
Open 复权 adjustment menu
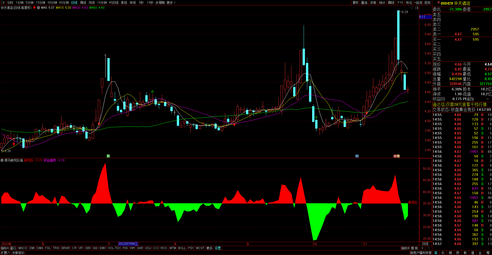[x=356, y=3]
